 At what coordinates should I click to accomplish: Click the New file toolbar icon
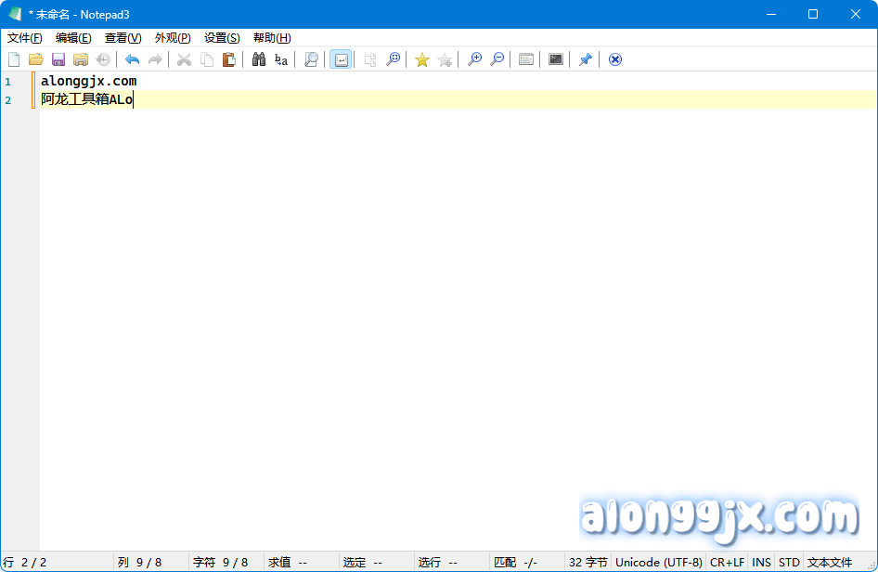pyautogui.click(x=14, y=59)
